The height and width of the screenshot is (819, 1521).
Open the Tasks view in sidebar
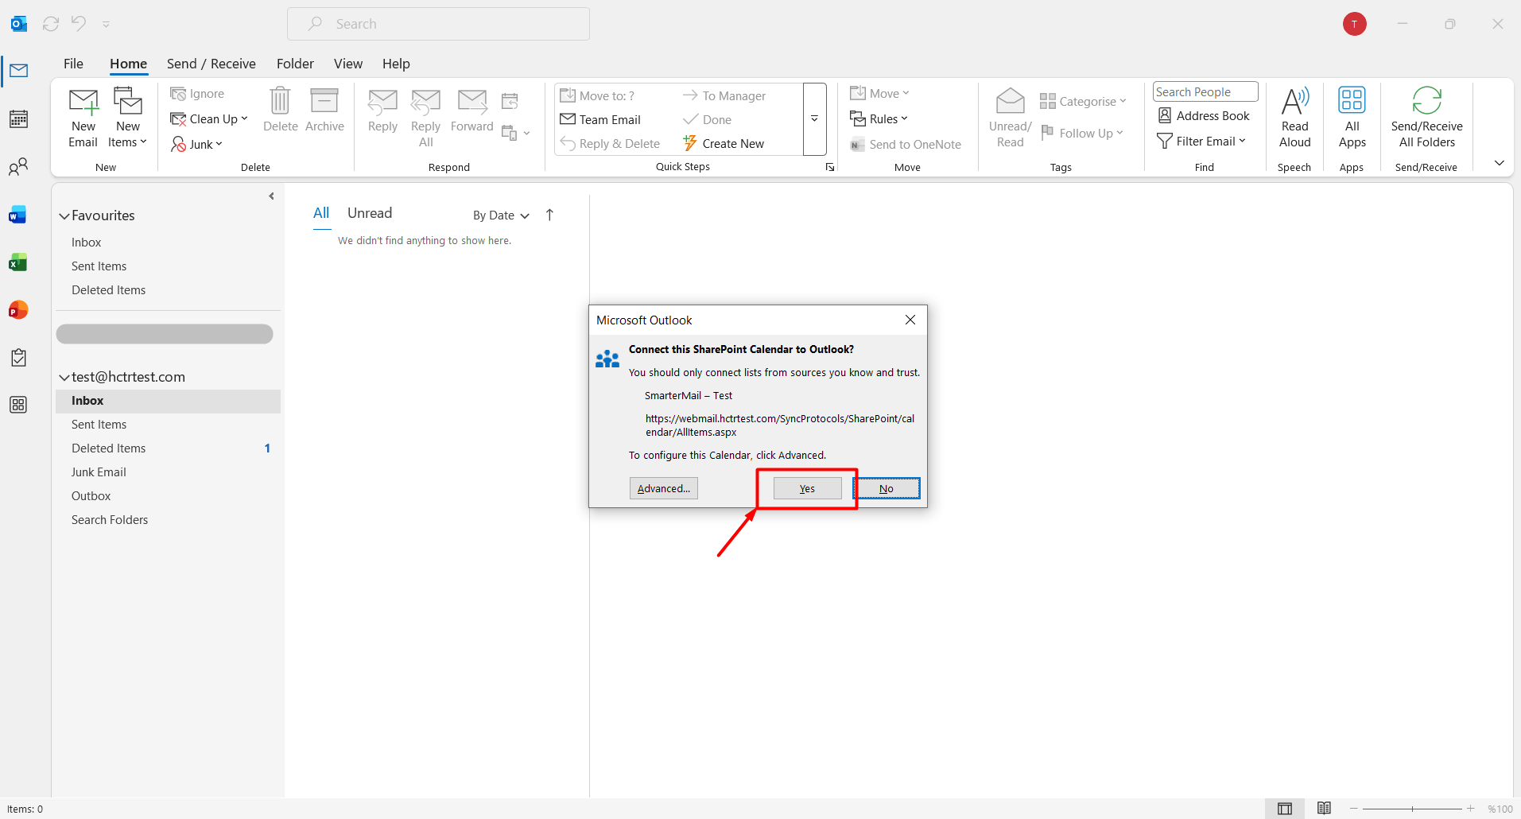click(x=19, y=358)
